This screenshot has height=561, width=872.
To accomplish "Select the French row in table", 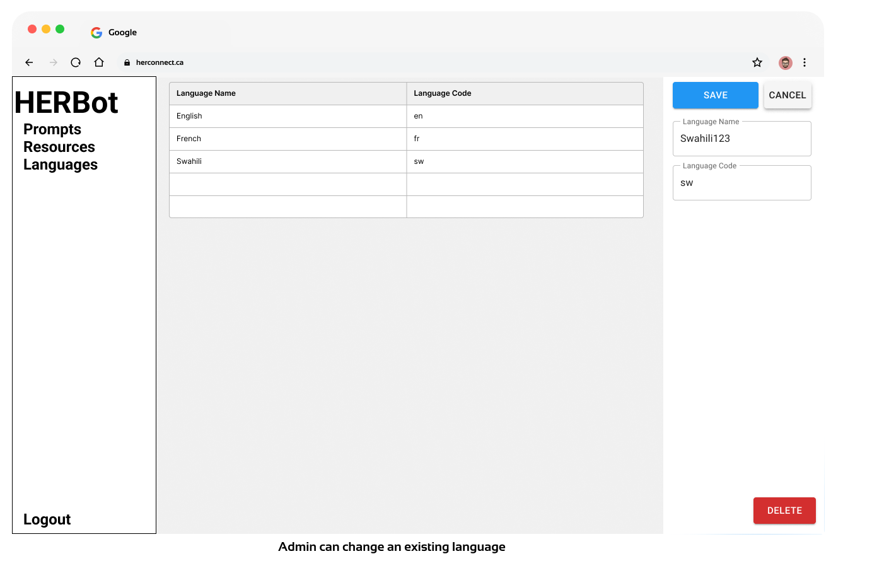I will (x=288, y=139).
